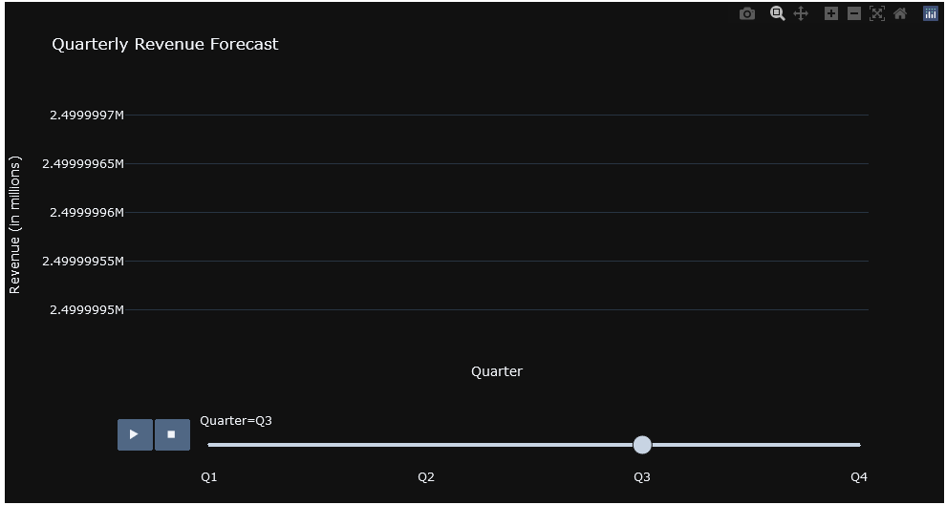This screenshot has height=505, width=946.
Task: Click the Quarter x-axis title
Action: 497,371
